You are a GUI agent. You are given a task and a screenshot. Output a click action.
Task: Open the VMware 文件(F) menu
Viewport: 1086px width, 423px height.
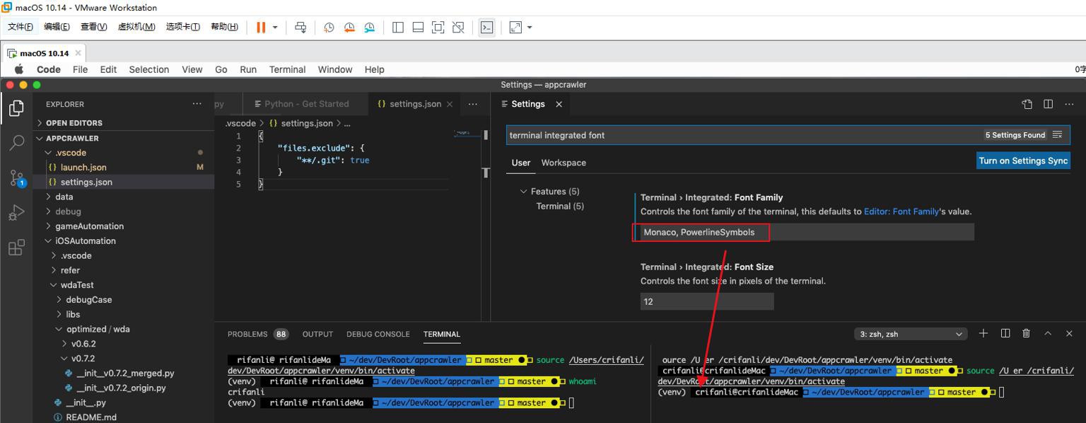[21, 27]
